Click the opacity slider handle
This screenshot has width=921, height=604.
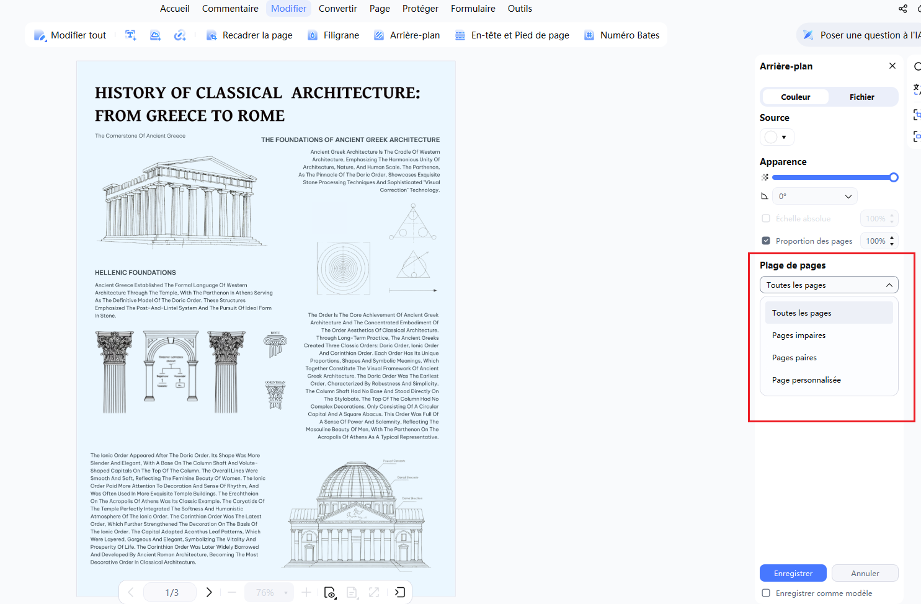tap(894, 177)
